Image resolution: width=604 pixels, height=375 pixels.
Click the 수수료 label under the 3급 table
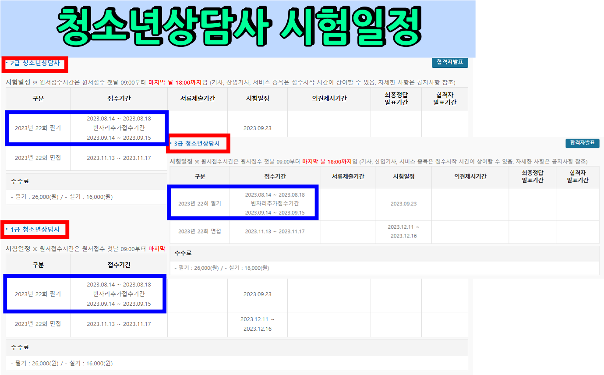183,253
